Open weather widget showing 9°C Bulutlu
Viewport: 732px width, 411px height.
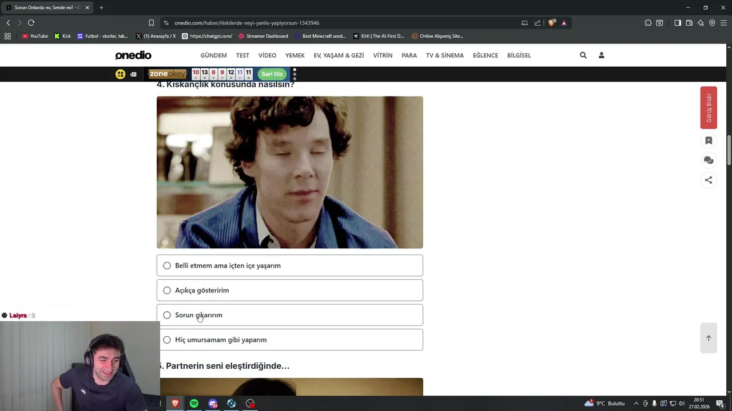(x=604, y=404)
